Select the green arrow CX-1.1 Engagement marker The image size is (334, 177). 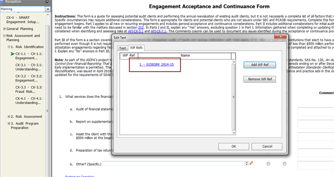point(12,54)
